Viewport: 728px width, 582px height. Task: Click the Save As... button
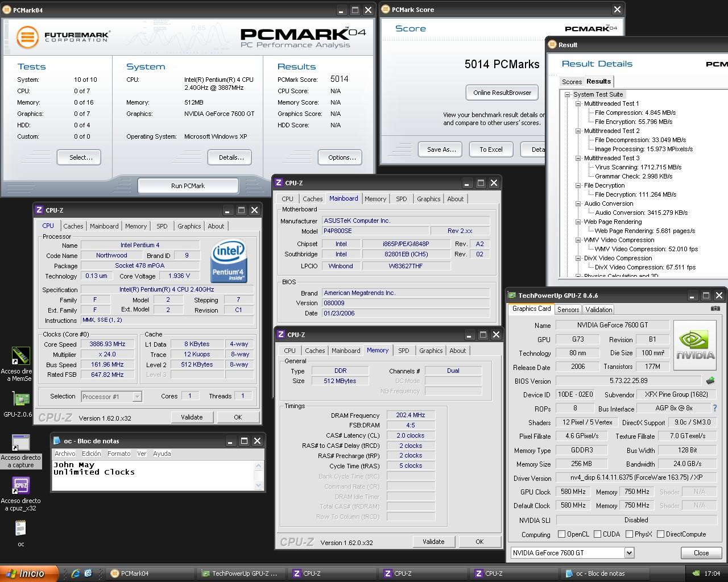[x=441, y=149]
